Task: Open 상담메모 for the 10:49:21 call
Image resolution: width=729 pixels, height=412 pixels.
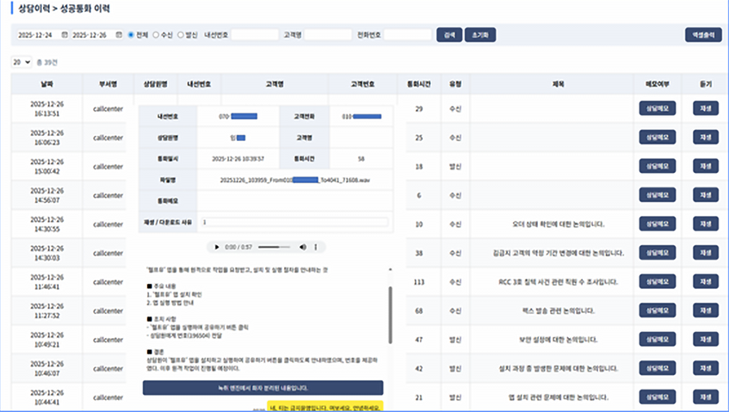Action: pos(658,340)
